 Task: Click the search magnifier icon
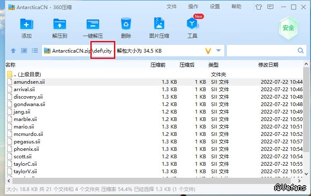301,51
